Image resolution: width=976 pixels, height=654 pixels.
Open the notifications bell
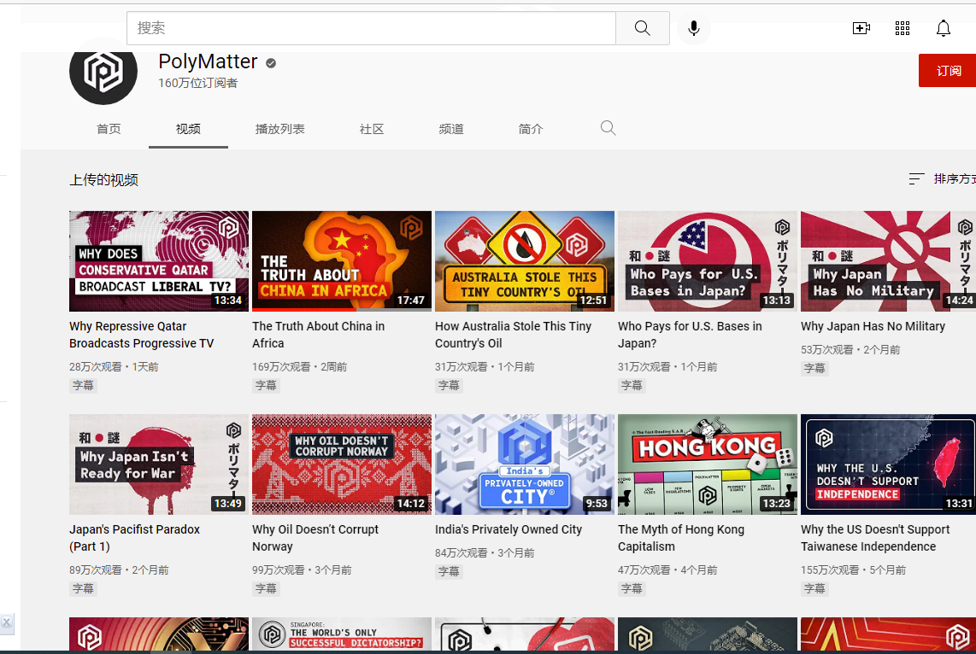click(943, 28)
